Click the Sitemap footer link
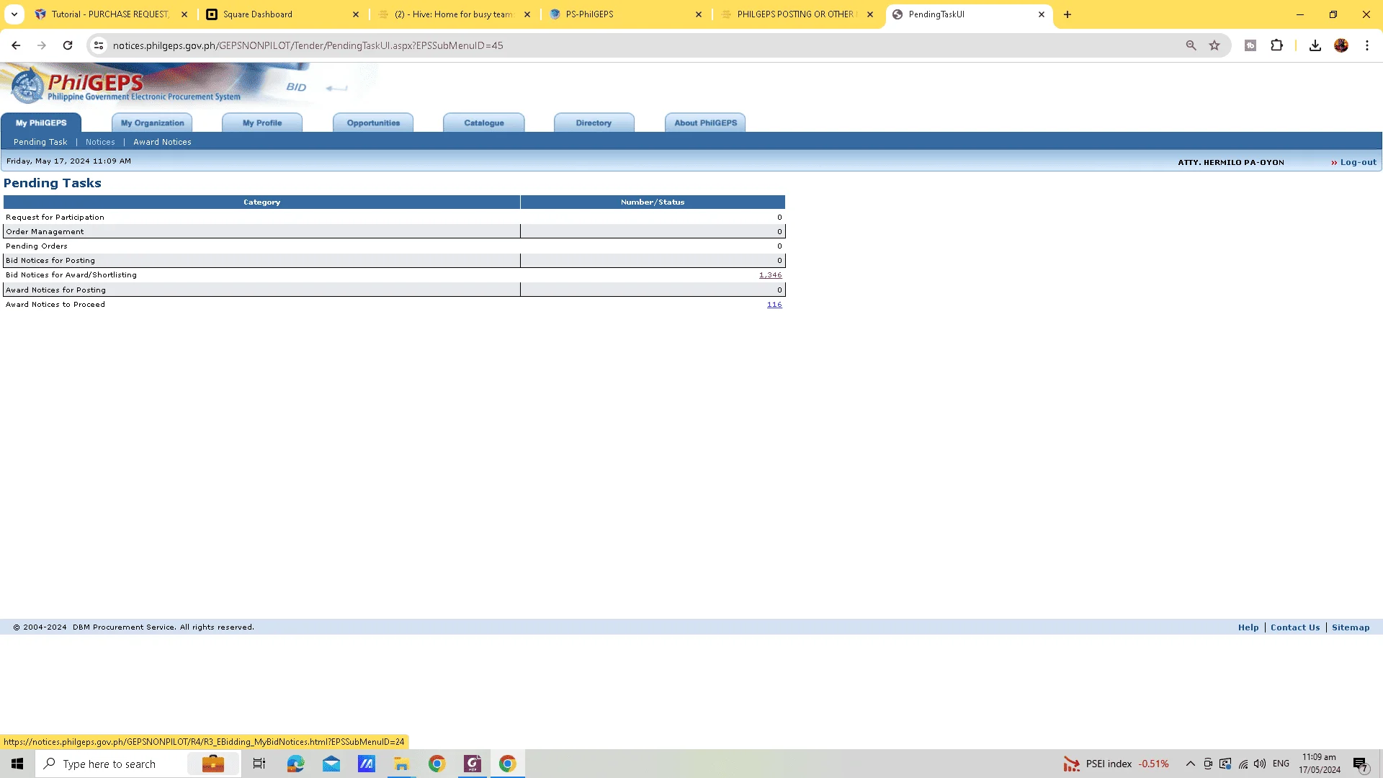Screen dimensions: 1383x778 [x=1351, y=627]
